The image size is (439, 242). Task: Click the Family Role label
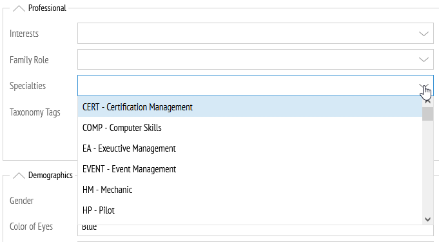(29, 60)
